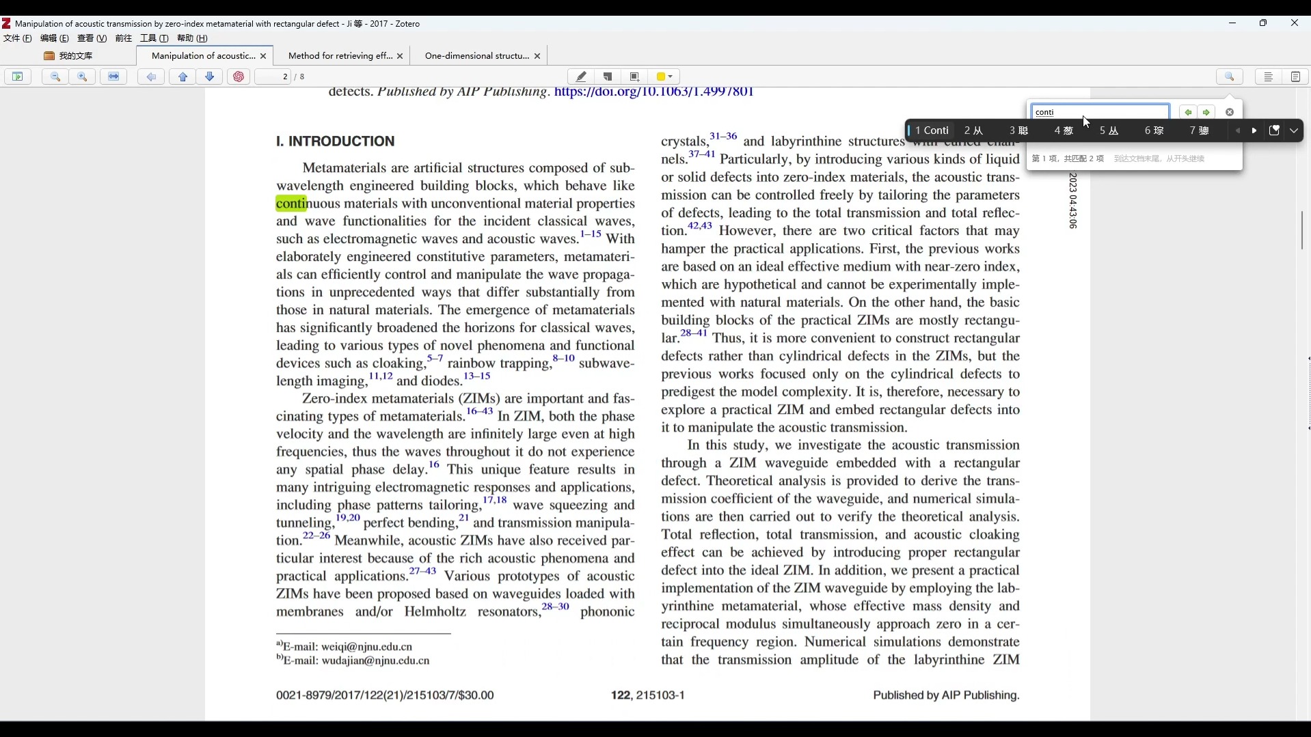Open the ChatGPT plugin icon in toolbar
The width and height of the screenshot is (1311, 737).
pos(239,77)
